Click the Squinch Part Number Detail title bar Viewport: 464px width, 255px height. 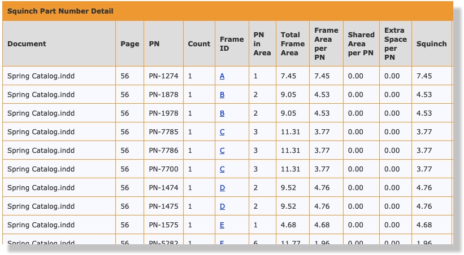(227, 11)
